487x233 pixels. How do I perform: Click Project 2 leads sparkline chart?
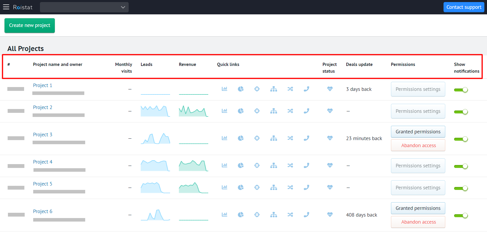155,111
